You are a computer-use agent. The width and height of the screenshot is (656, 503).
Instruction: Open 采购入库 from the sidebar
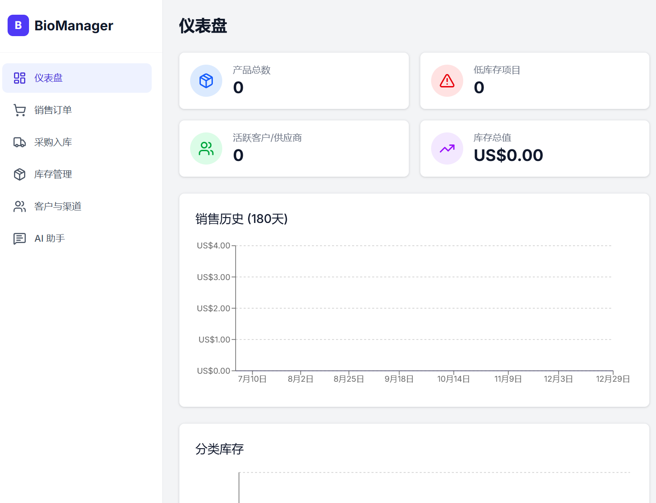[x=53, y=142]
